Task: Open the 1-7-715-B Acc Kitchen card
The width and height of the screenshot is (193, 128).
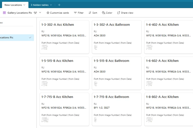Action: click(x=64, y=109)
